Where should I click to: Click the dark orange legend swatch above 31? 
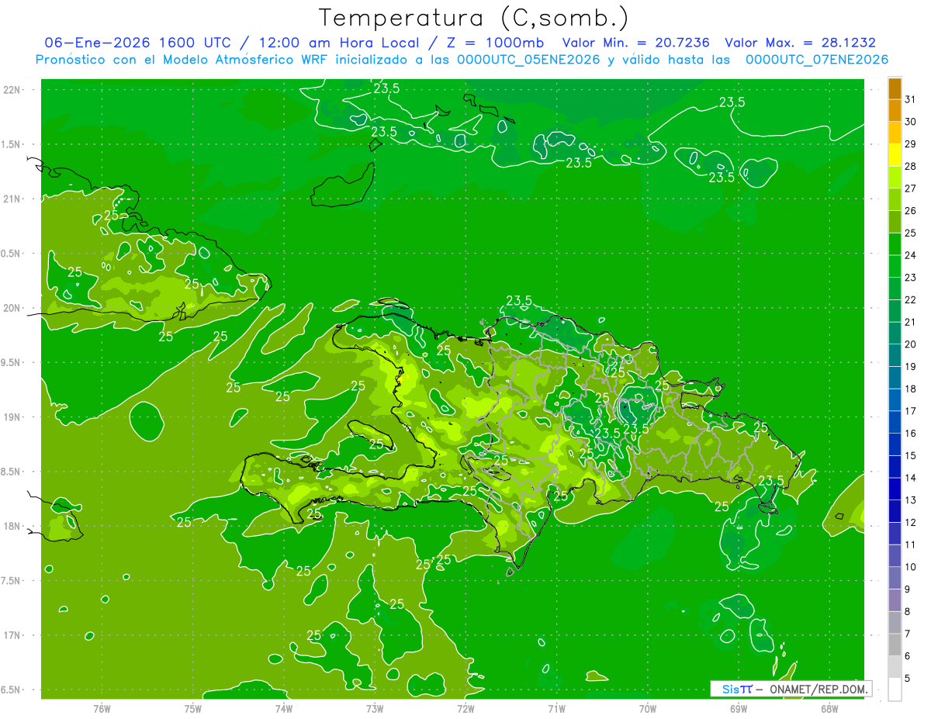tap(895, 88)
